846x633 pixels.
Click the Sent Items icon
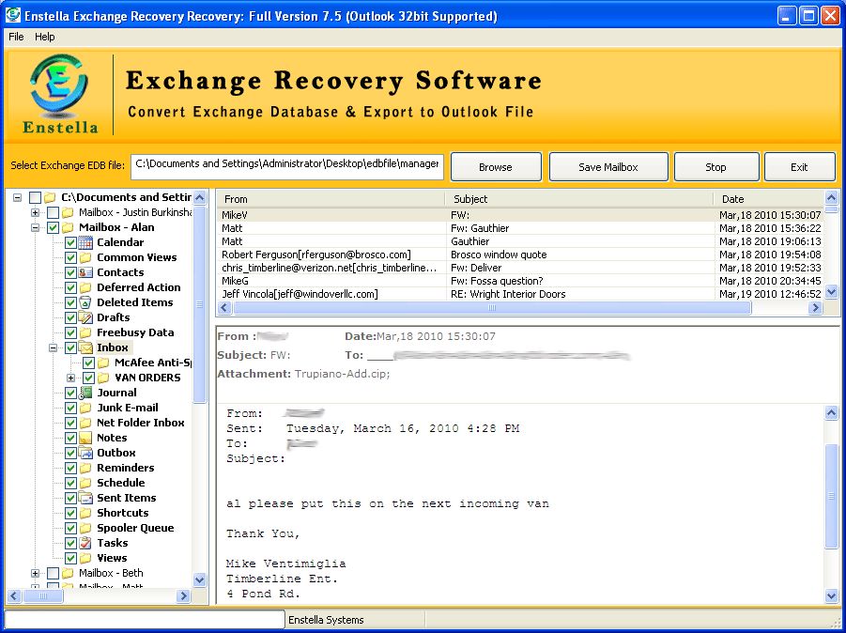[85, 498]
